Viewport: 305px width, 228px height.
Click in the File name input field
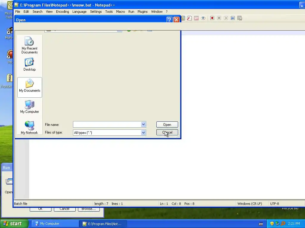[x=107, y=124]
